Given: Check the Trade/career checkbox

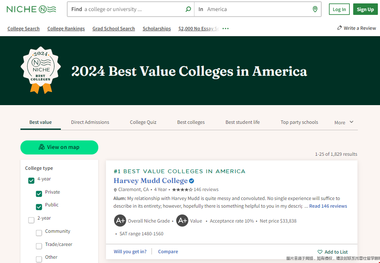Looking at the screenshot, I should [x=39, y=246].
